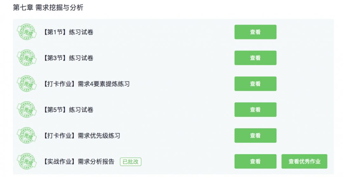Open 【打卡作业】需求4要素提炼练习 title
The width and height of the screenshot is (343, 177).
tap(85, 84)
